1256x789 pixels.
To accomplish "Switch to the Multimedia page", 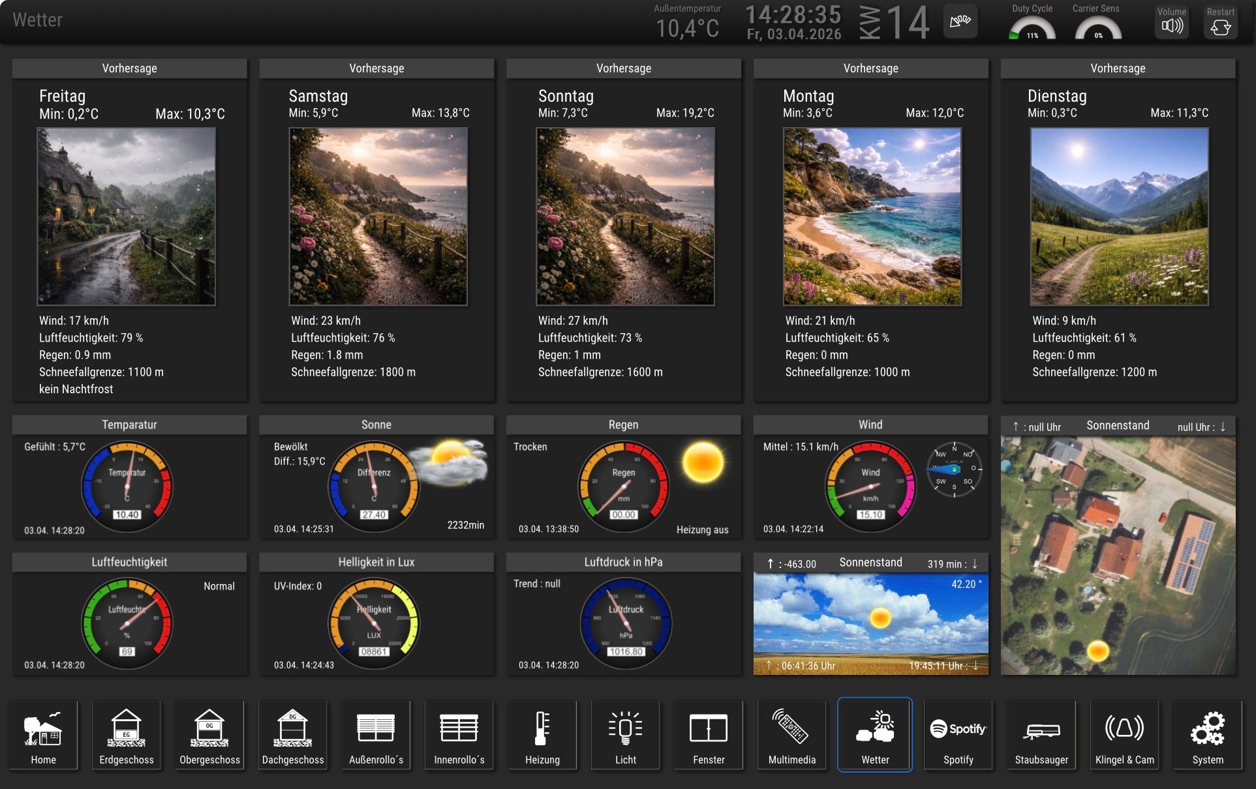I will pos(791,735).
